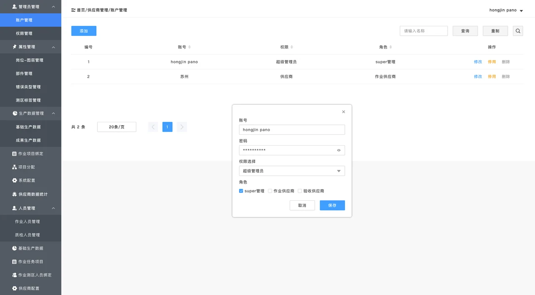Screen dimensions: 535x295
Task: Uncheck the super管理 role checkbox
Action: (x=241, y=191)
